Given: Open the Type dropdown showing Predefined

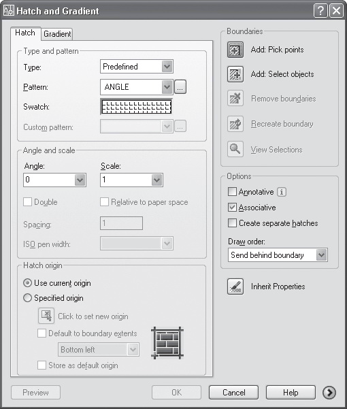Looking at the screenshot, I should click(137, 67).
